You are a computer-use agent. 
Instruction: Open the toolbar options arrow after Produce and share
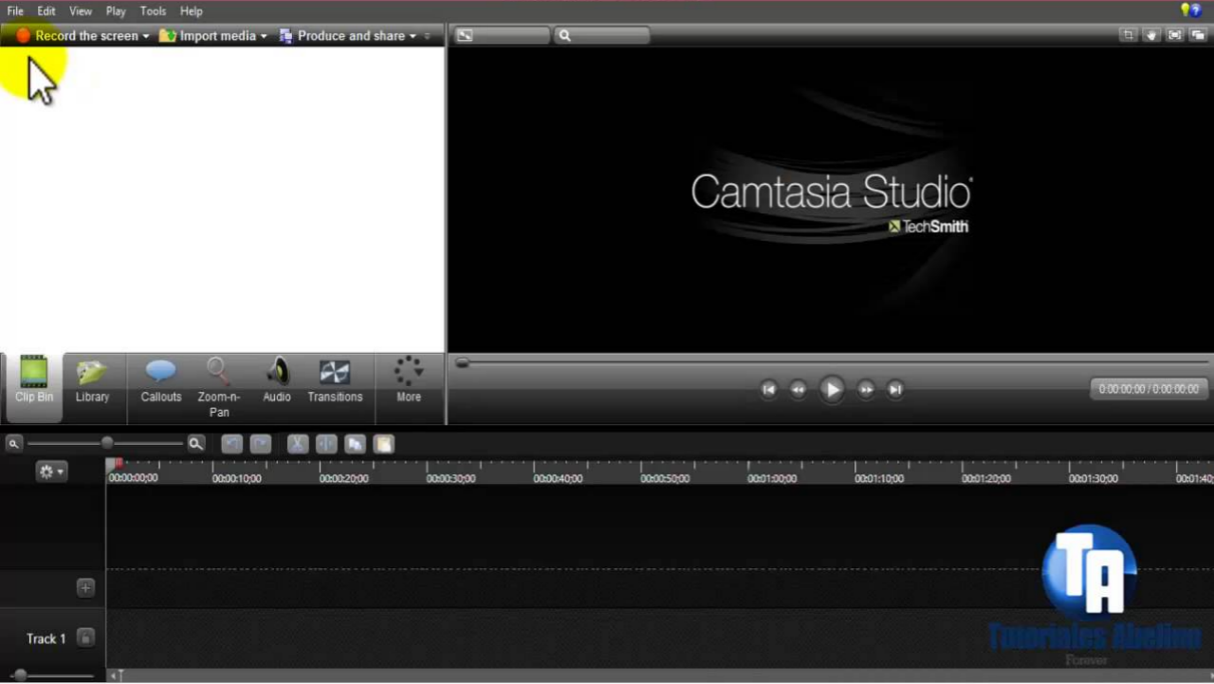[428, 36]
